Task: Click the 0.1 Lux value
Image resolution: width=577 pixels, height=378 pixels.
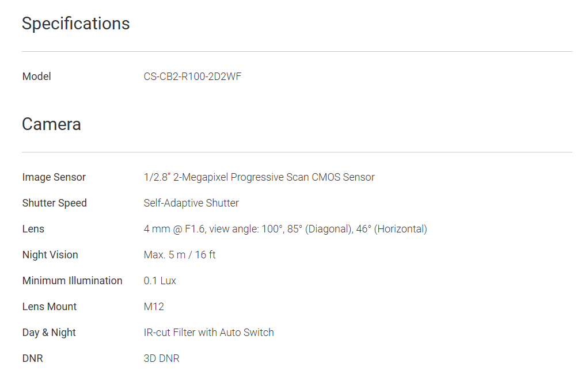Action: pyautogui.click(x=160, y=281)
